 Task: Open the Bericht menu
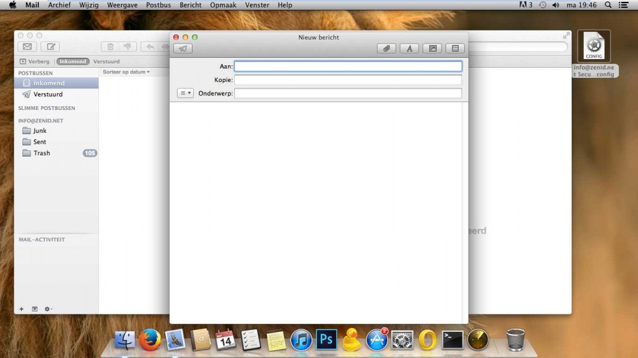191,5
